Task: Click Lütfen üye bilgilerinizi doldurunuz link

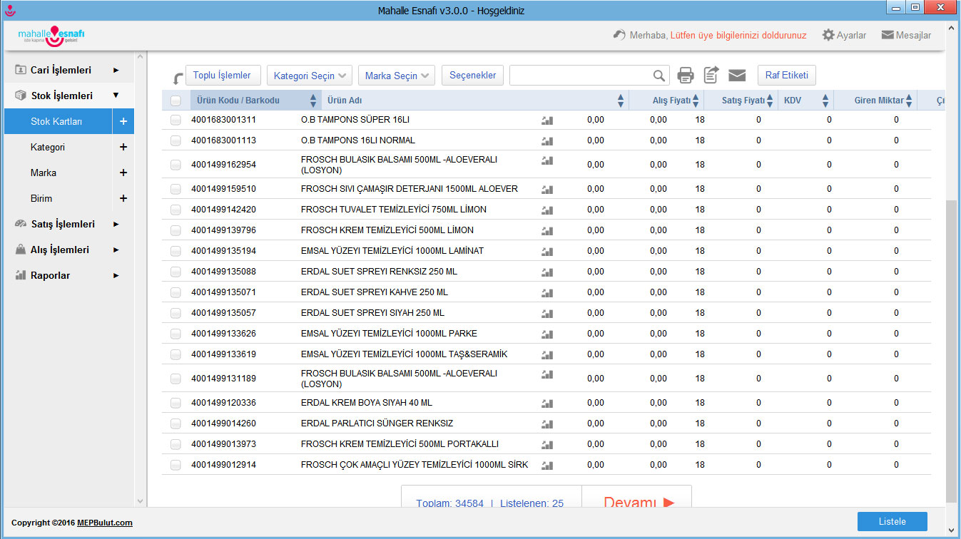Action: click(x=738, y=35)
